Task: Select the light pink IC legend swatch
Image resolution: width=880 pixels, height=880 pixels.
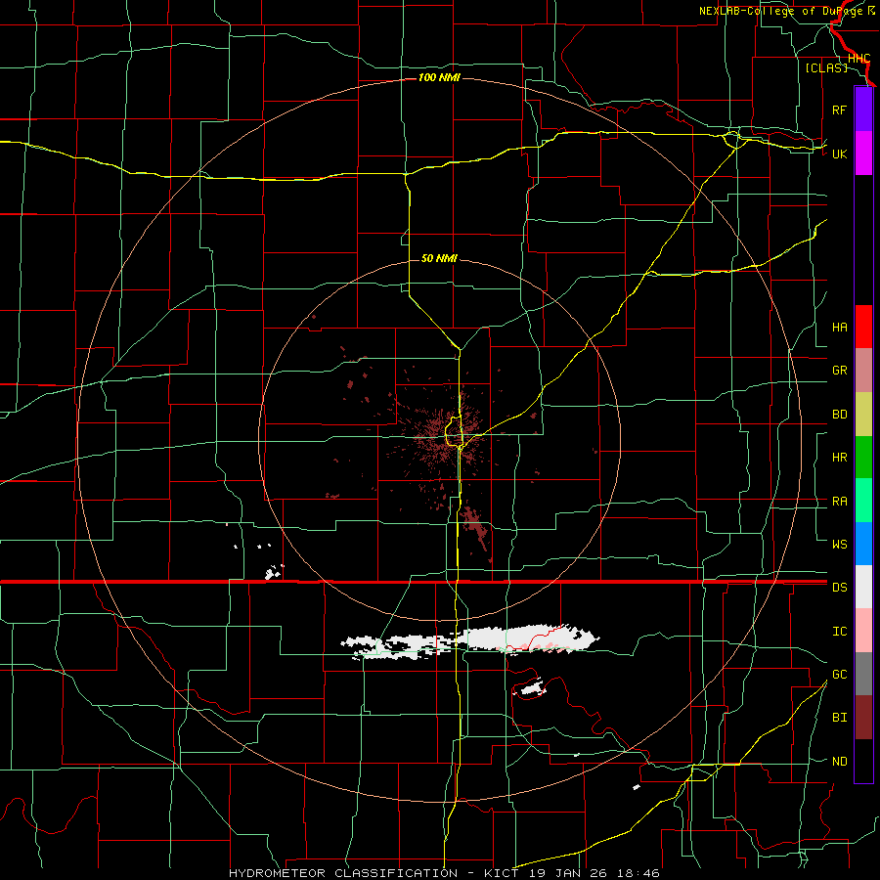Action: click(x=863, y=631)
